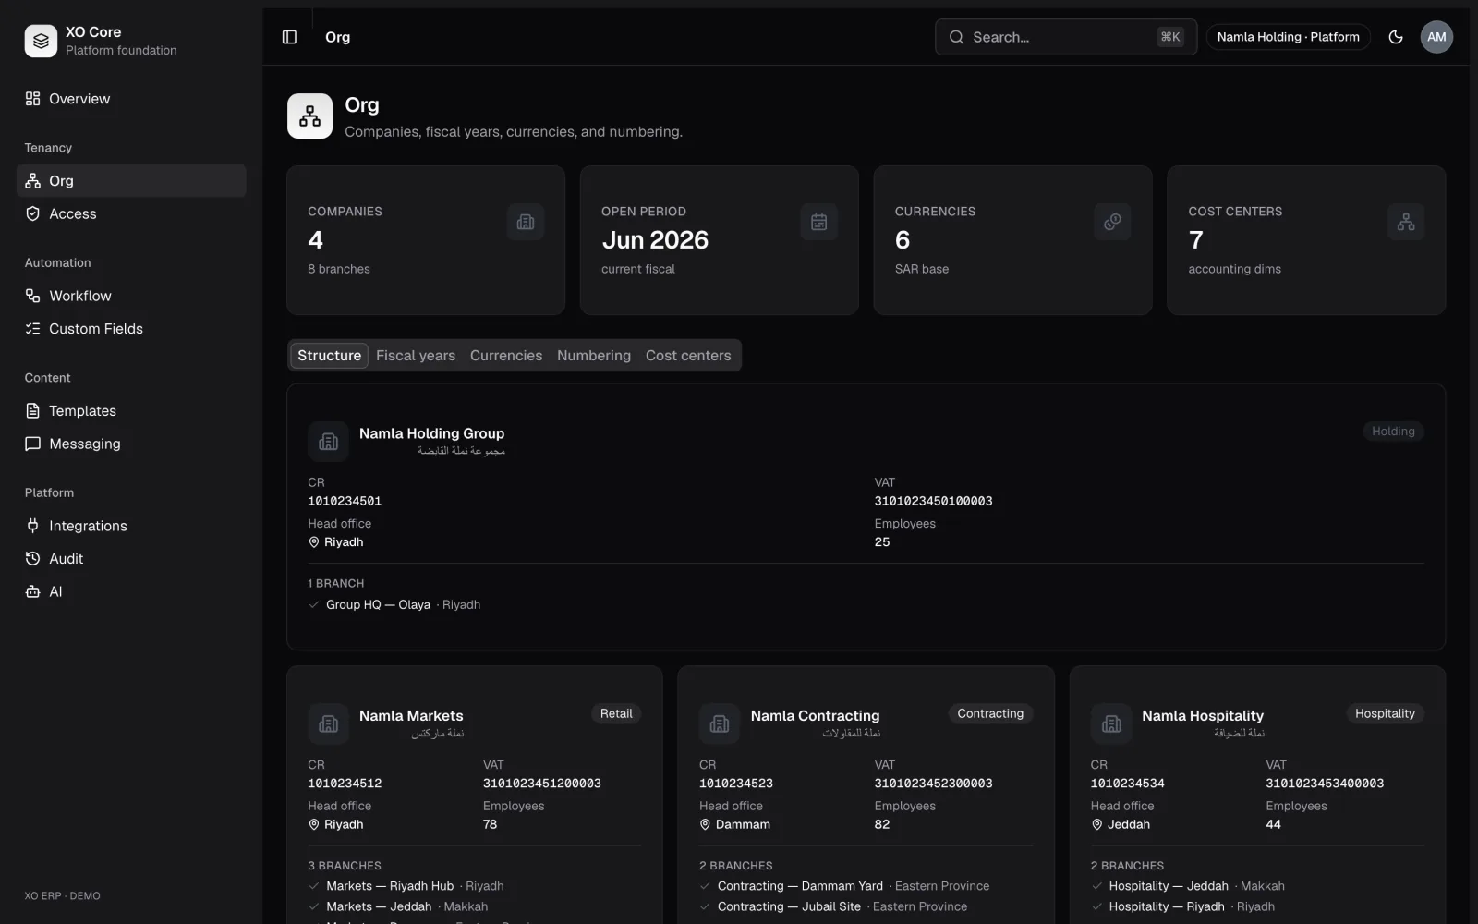
Task: Click the Contracting badge
Action: tap(990, 713)
